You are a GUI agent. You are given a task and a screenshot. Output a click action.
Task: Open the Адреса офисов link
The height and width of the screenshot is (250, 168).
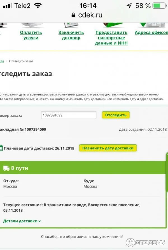151,33
